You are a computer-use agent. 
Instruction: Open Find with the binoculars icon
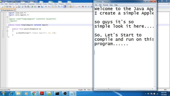point(39,7)
